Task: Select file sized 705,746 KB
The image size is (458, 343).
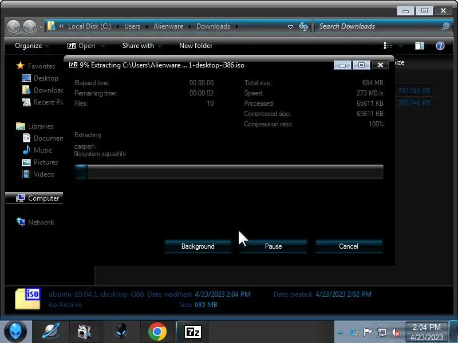Action: [414, 103]
